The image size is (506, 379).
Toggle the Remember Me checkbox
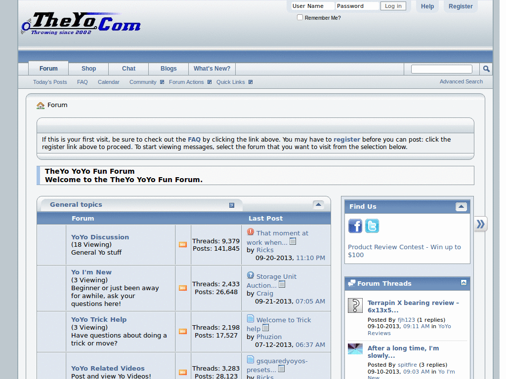coord(300,17)
